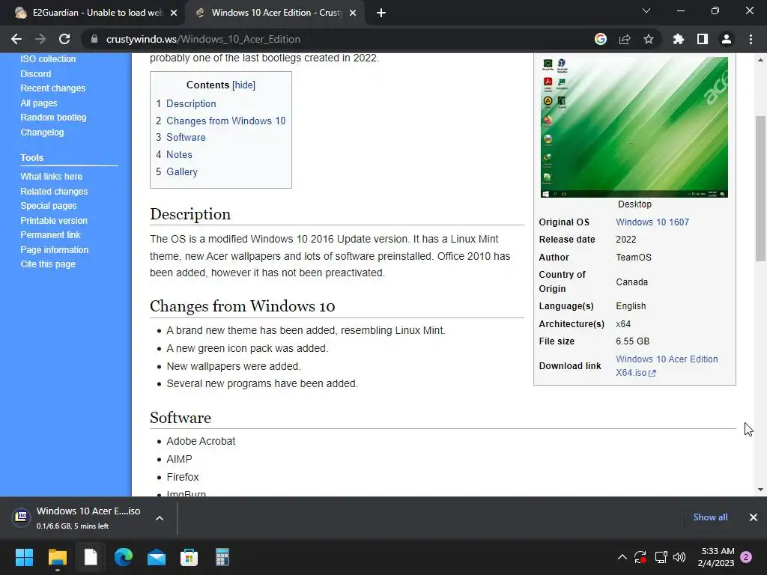Open the Chrome profile icon
This screenshot has height=575, width=767.
tap(727, 39)
